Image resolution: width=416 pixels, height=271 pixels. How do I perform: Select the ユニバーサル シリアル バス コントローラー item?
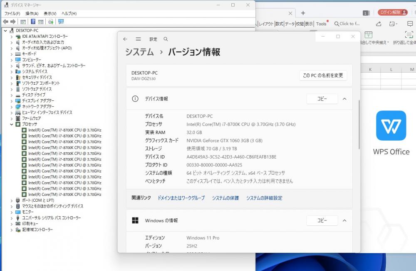52,218
